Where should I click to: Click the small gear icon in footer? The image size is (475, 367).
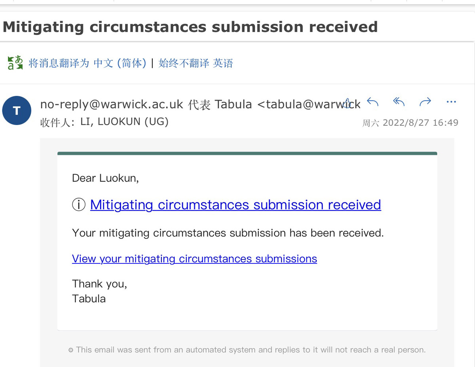[x=71, y=350]
